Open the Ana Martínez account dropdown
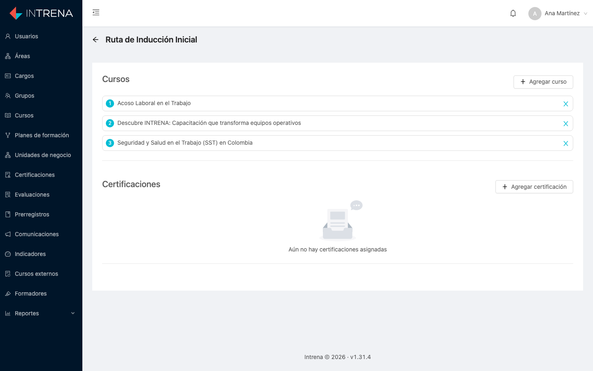The image size is (593, 371). tap(558, 14)
